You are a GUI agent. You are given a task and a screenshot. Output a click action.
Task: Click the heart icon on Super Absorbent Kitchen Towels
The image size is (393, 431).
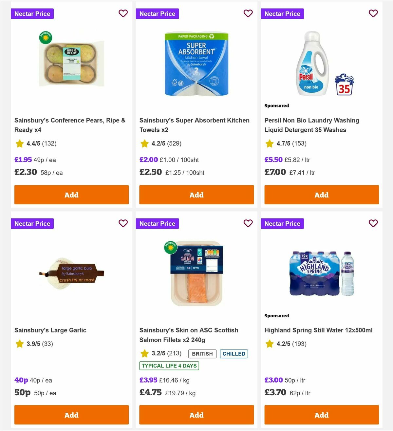tap(248, 13)
